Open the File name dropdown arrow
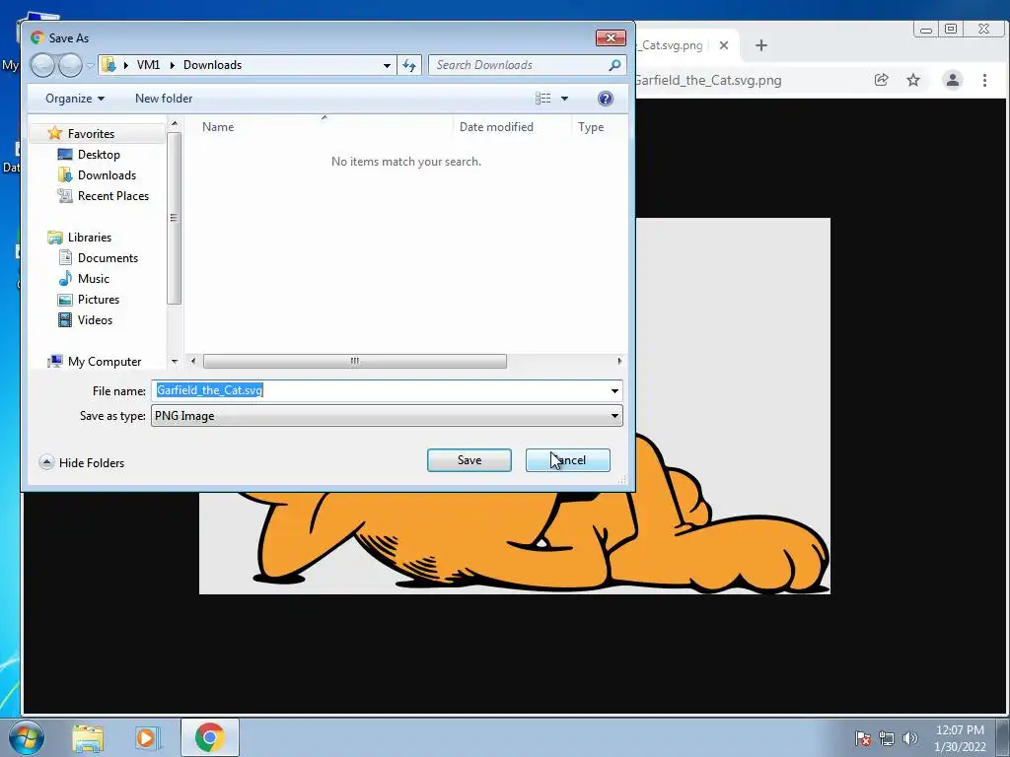Viewport: 1010px width, 757px height. pyautogui.click(x=615, y=390)
